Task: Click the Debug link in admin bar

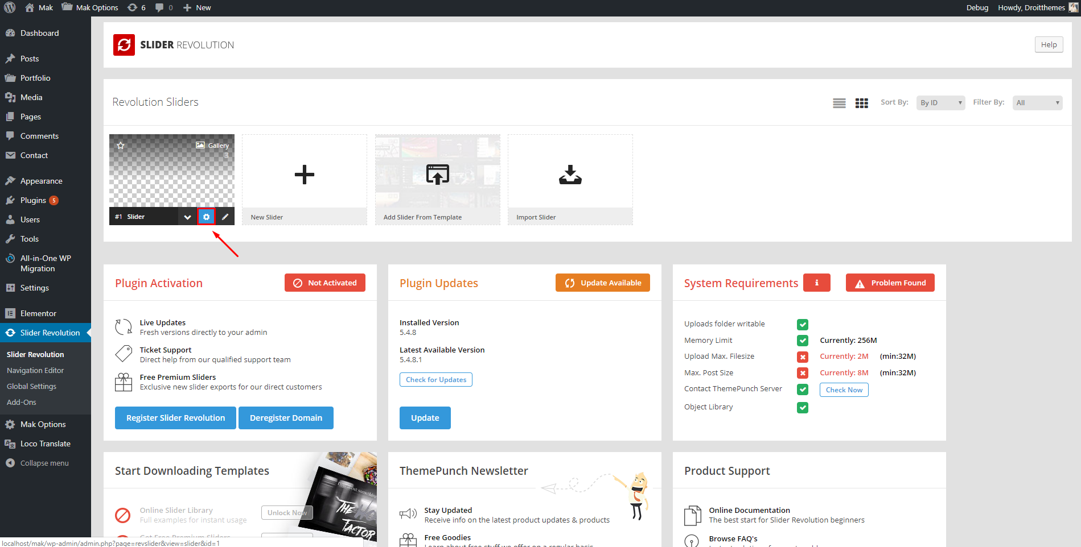Action: [977, 7]
